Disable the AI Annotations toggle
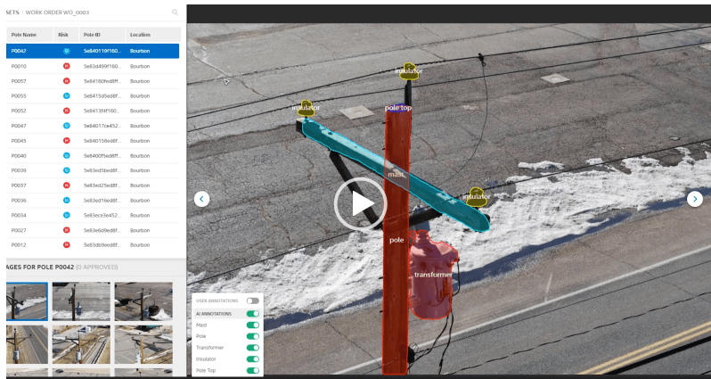This screenshot has height=379, width=711. 252,314
